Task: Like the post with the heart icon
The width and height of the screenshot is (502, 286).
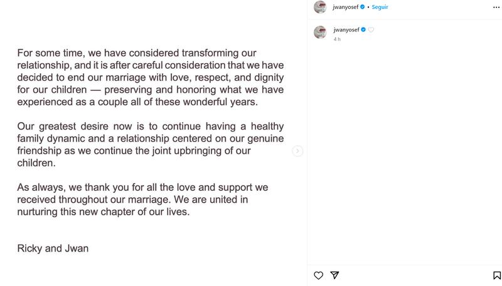Action: [x=318, y=275]
